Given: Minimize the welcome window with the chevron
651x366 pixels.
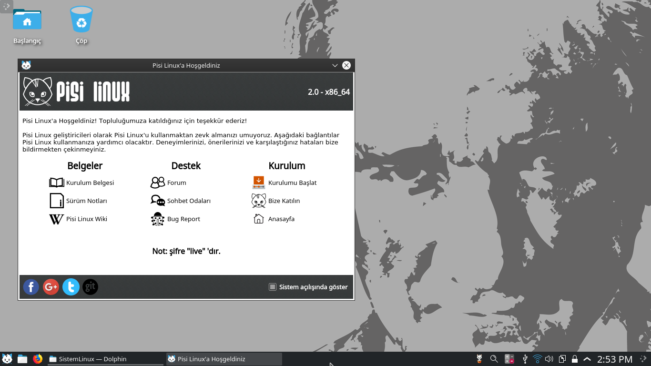Looking at the screenshot, I should tap(335, 65).
